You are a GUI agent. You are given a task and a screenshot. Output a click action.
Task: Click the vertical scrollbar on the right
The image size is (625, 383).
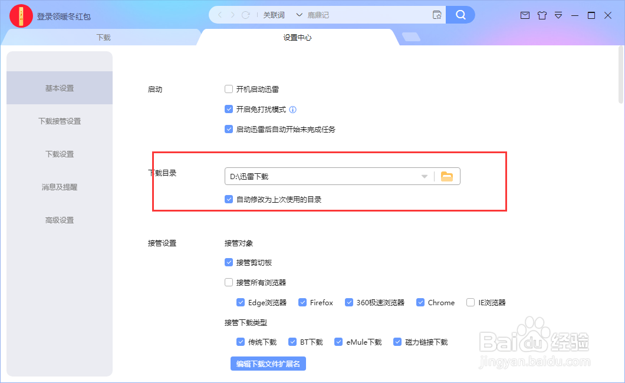pyautogui.click(x=621, y=75)
